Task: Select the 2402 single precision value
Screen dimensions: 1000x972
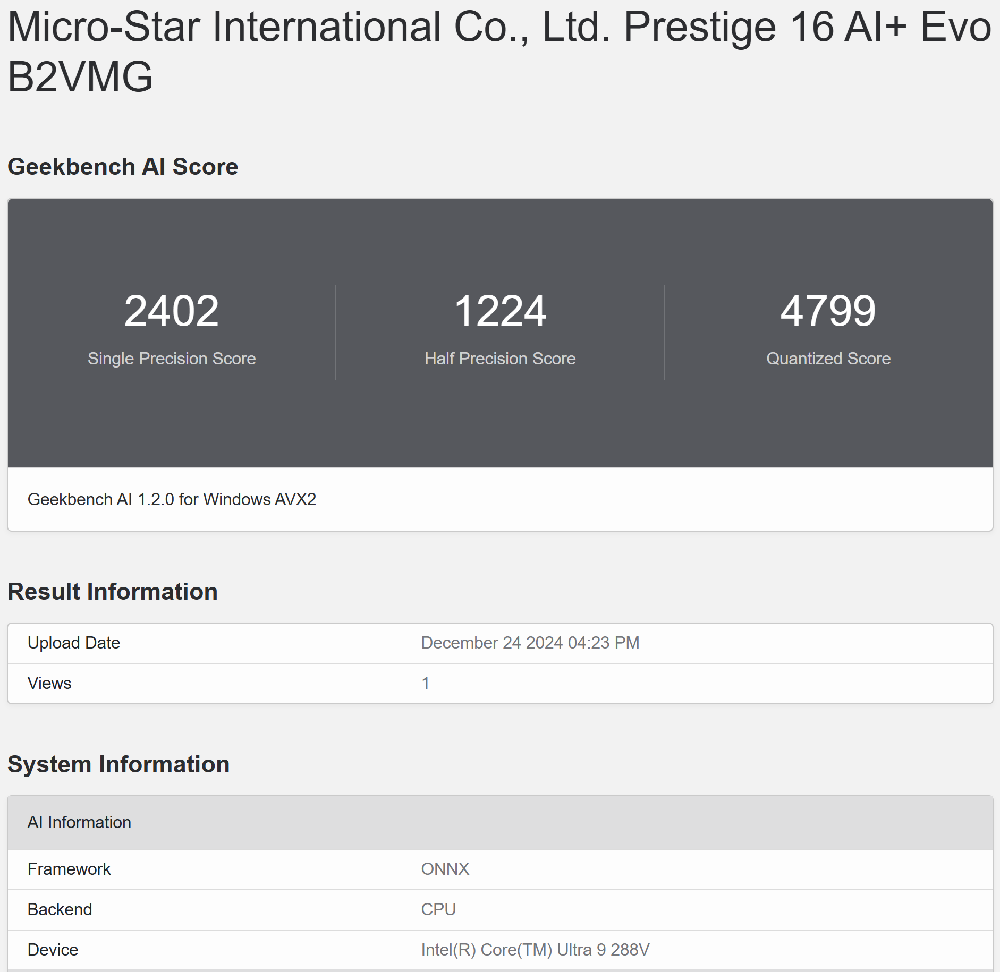Action: tap(172, 311)
